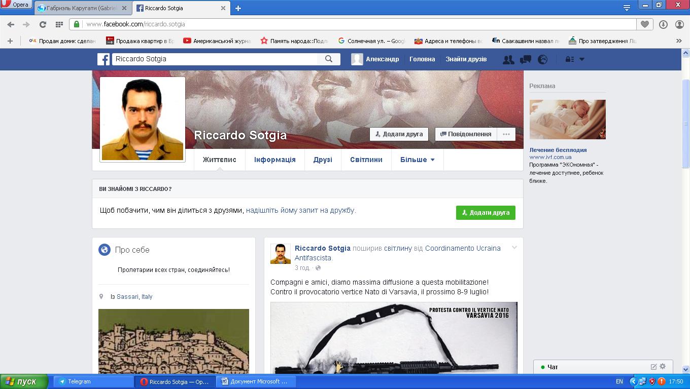Click the bookmark heart icon
The image size is (690, 389).
point(644,24)
